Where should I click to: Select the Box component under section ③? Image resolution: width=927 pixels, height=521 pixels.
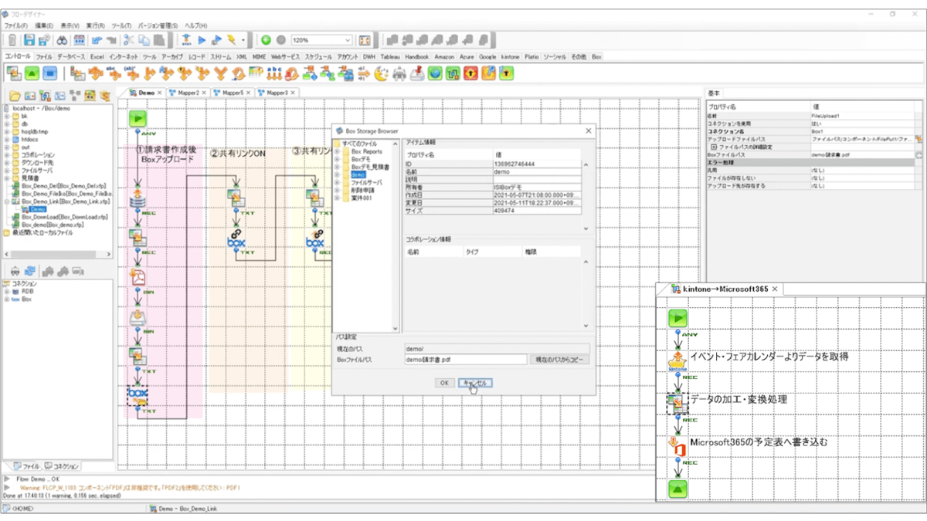[x=314, y=237]
